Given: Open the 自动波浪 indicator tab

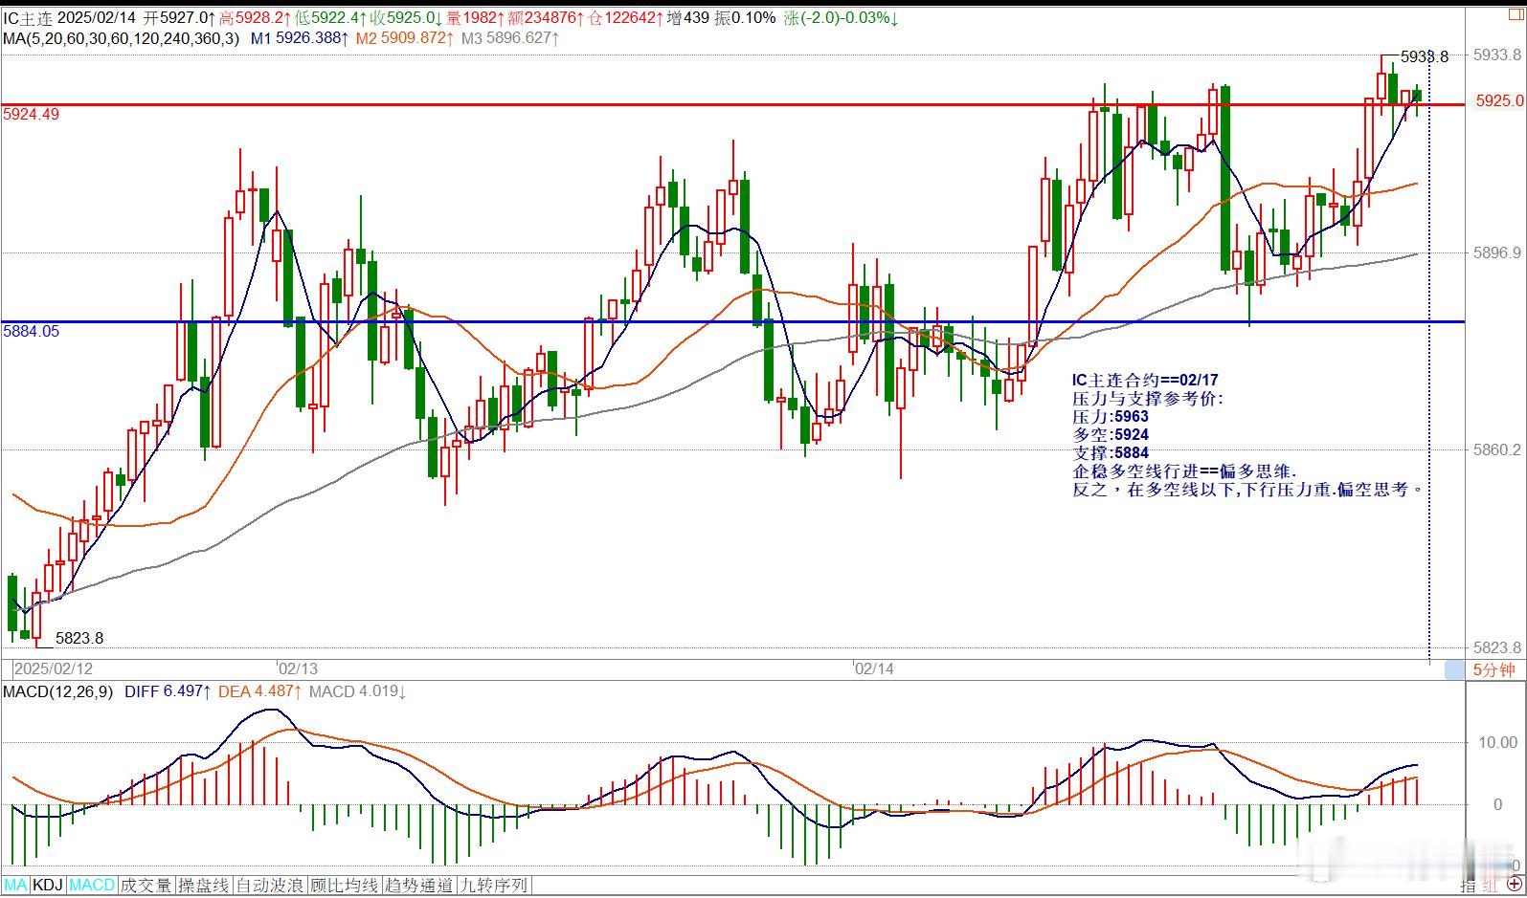Looking at the screenshot, I should (270, 886).
